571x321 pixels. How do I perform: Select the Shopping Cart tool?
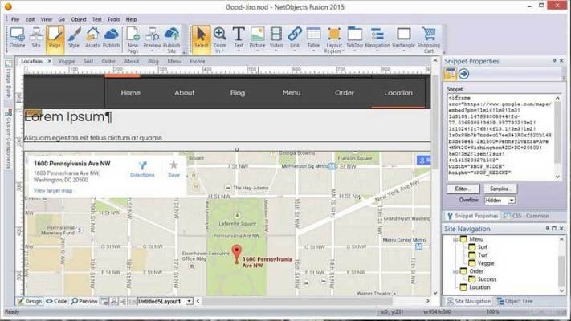429,40
